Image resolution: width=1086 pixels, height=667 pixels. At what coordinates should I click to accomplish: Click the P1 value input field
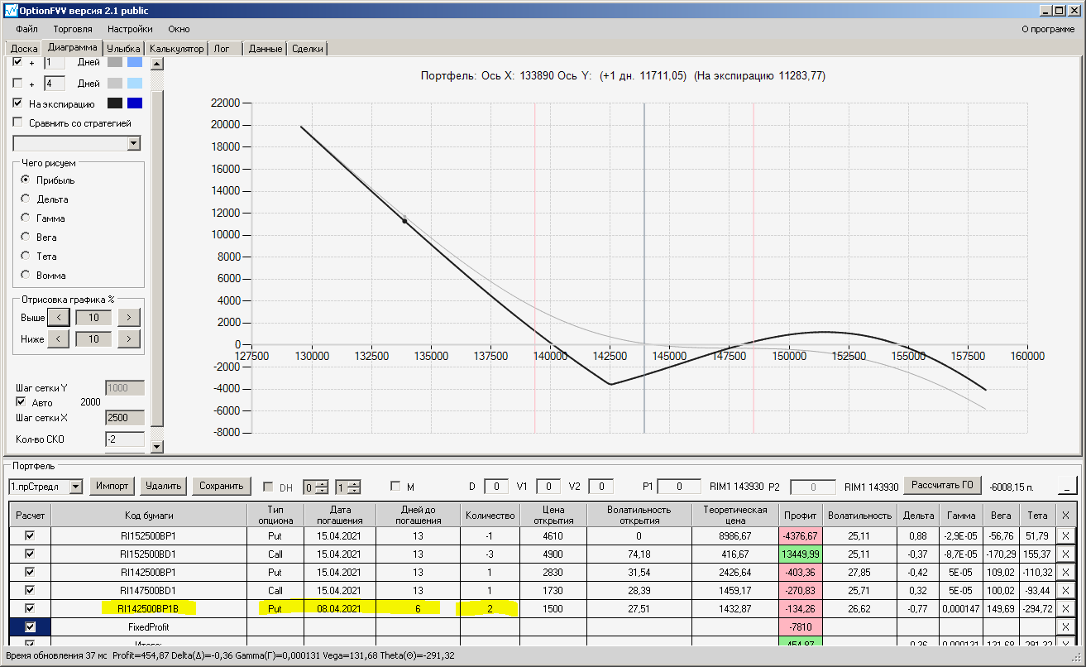(680, 486)
